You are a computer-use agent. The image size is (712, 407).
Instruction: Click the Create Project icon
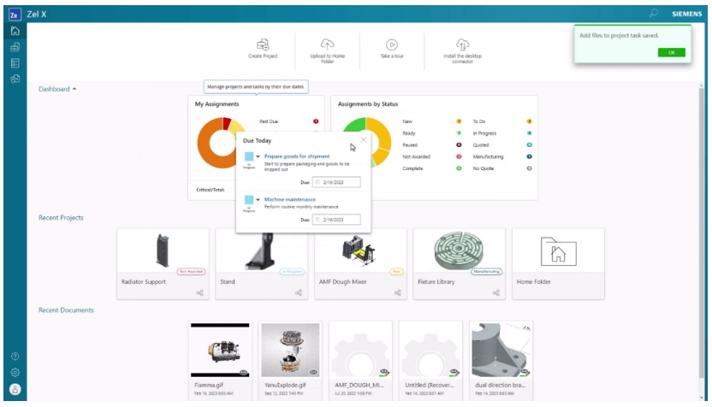[x=264, y=44]
